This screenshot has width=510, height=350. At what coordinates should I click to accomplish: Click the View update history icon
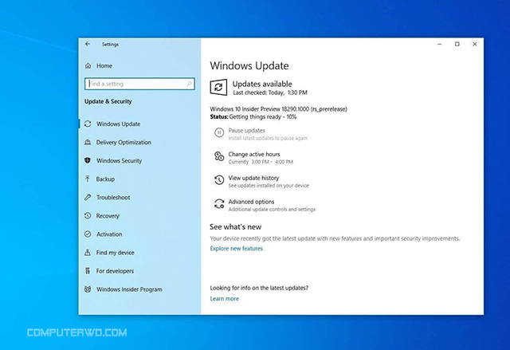(x=219, y=180)
